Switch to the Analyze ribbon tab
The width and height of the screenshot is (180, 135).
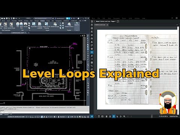tap(26, 21)
